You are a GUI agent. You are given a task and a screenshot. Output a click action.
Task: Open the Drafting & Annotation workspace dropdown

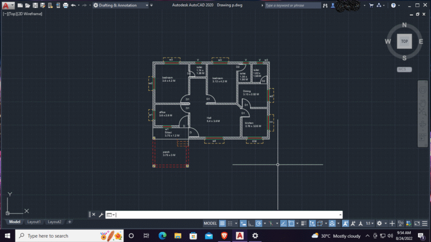121,5
